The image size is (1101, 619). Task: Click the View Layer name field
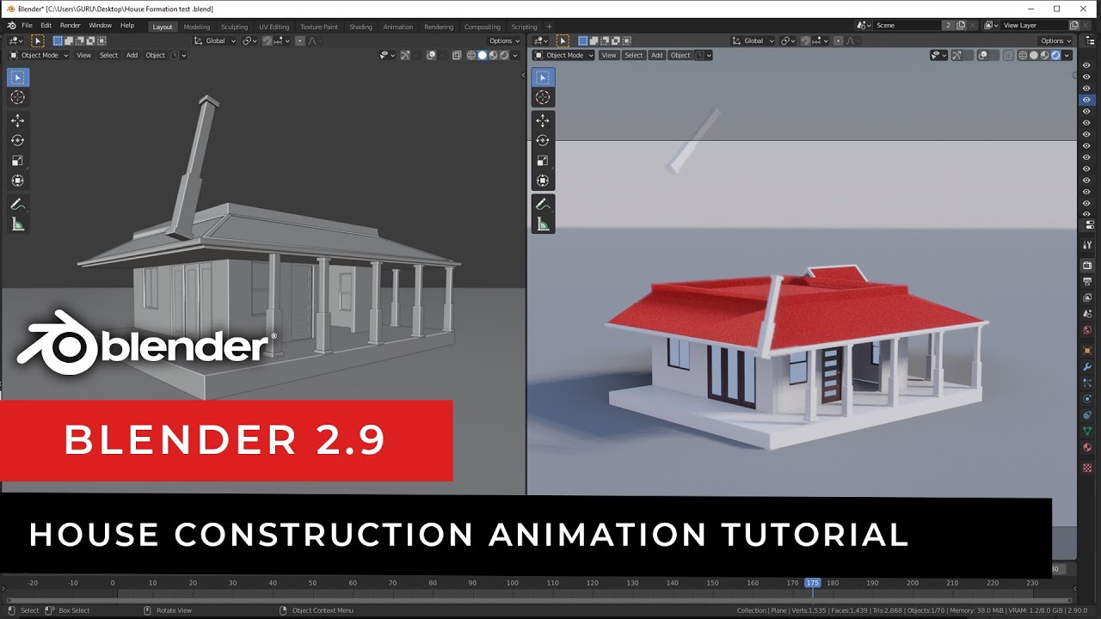point(1032,26)
